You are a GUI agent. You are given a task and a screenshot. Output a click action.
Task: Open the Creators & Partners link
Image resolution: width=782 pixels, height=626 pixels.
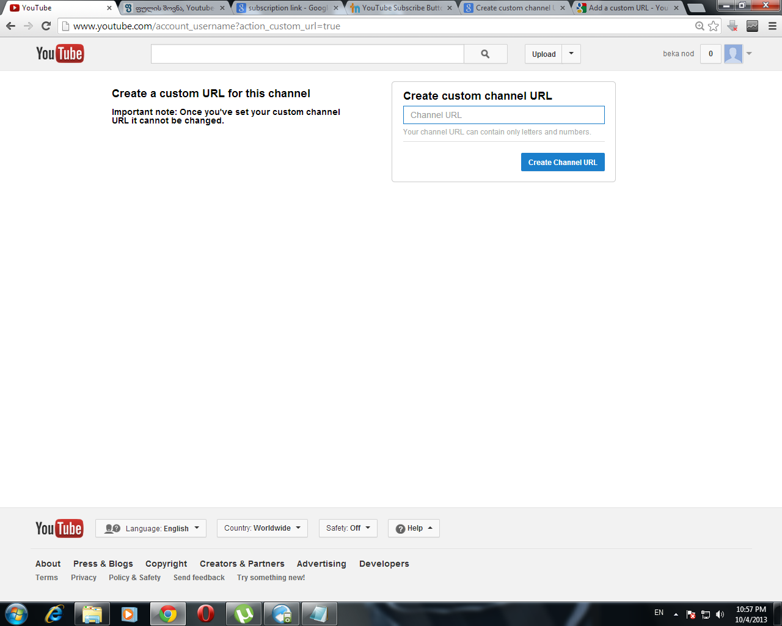[242, 564]
